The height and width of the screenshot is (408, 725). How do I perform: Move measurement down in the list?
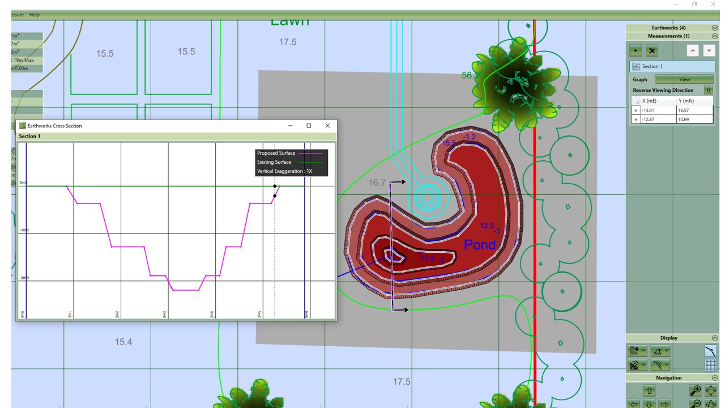point(709,50)
